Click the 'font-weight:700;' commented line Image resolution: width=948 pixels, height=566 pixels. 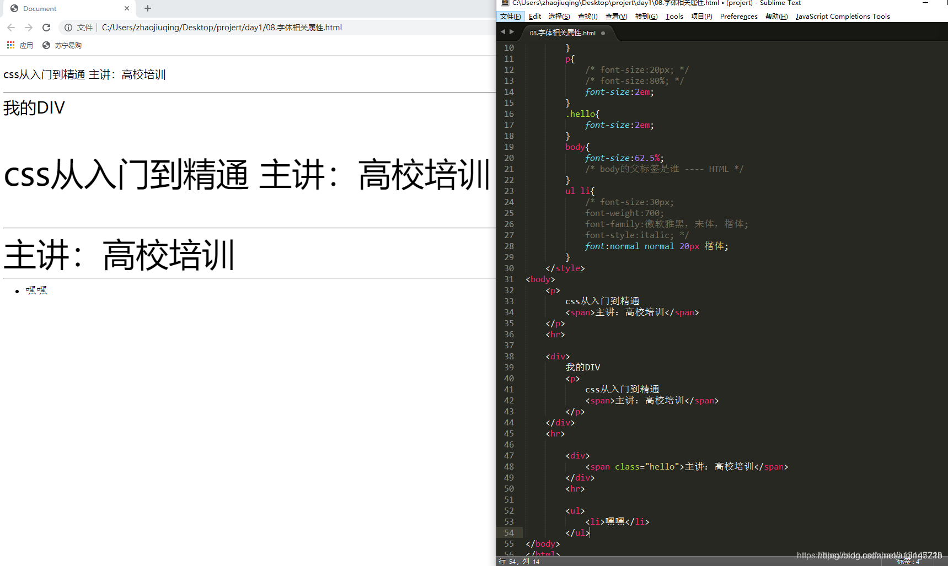tap(624, 213)
